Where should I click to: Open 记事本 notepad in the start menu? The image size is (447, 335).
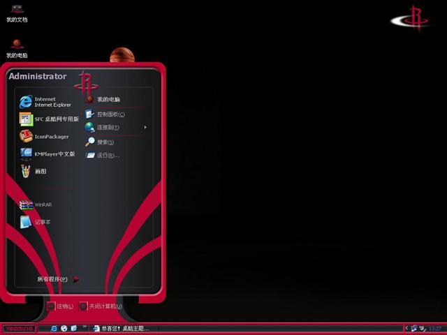(35, 222)
